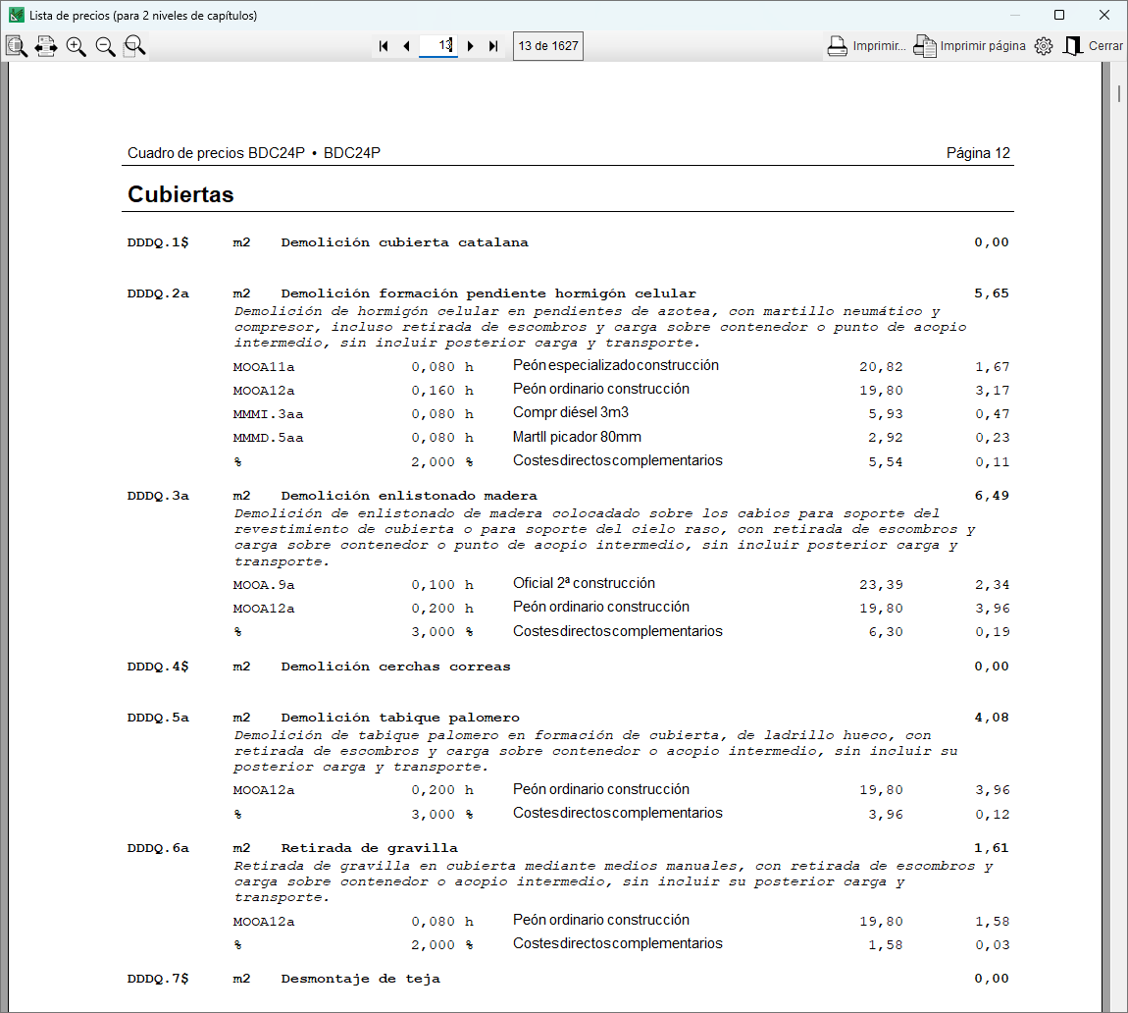Click resource code 'MOOA.9a'
Image resolution: width=1128 pixels, height=1013 pixels.
(264, 585)
